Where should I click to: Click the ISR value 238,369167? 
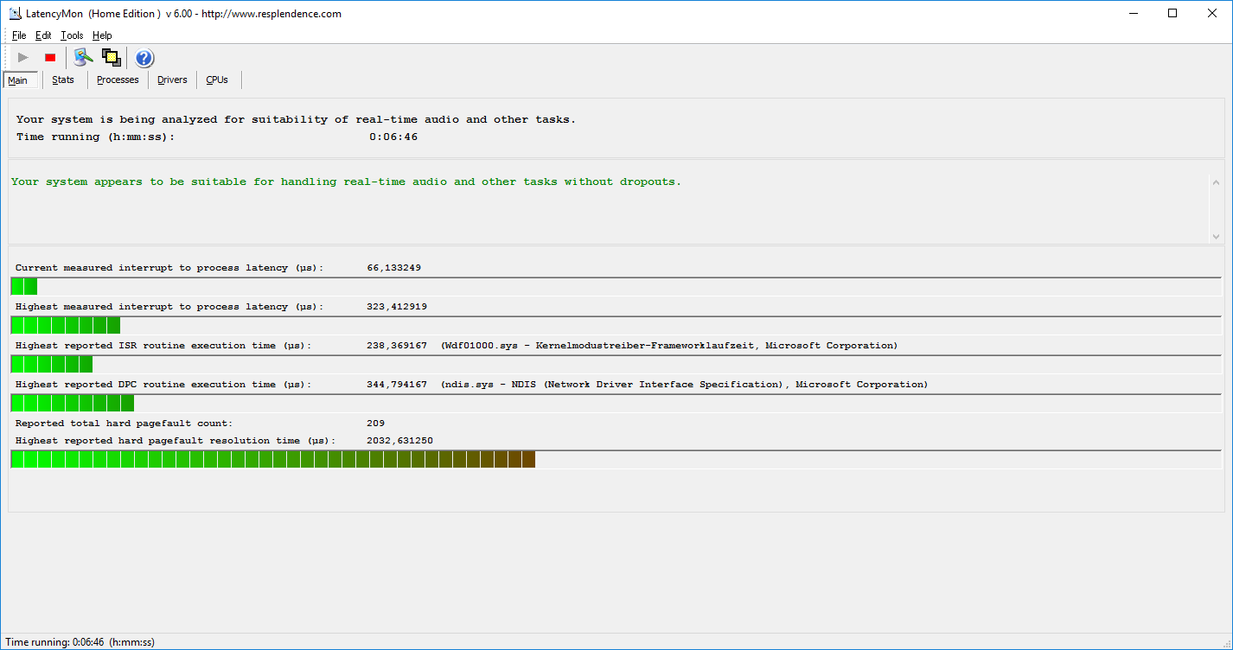[x=397, y=346]
